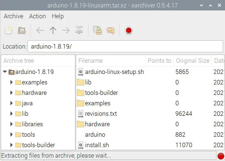Image resolution: width=225 pixels, height=161 pixels.
Task: Click the arduino-1.8.19 archive icon in tree
Action: [12, 72]
